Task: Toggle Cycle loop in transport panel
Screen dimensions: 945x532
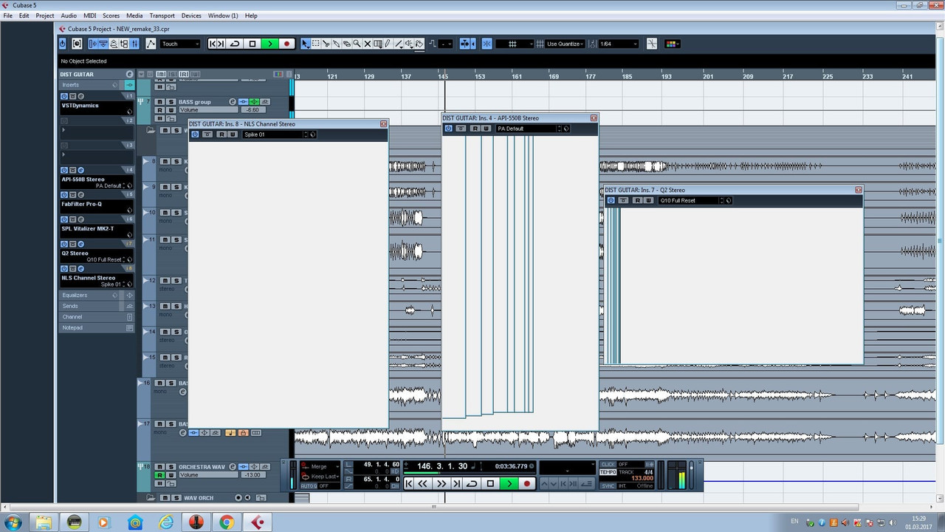Action: click(472, 483)
